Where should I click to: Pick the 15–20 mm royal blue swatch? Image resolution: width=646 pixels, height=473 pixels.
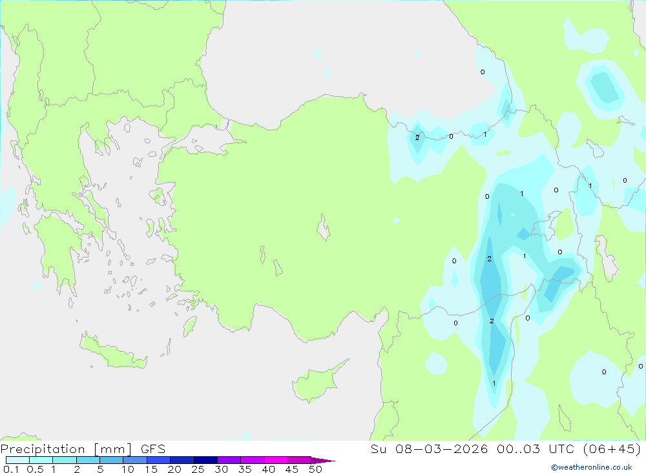click(x=159, y=460)
